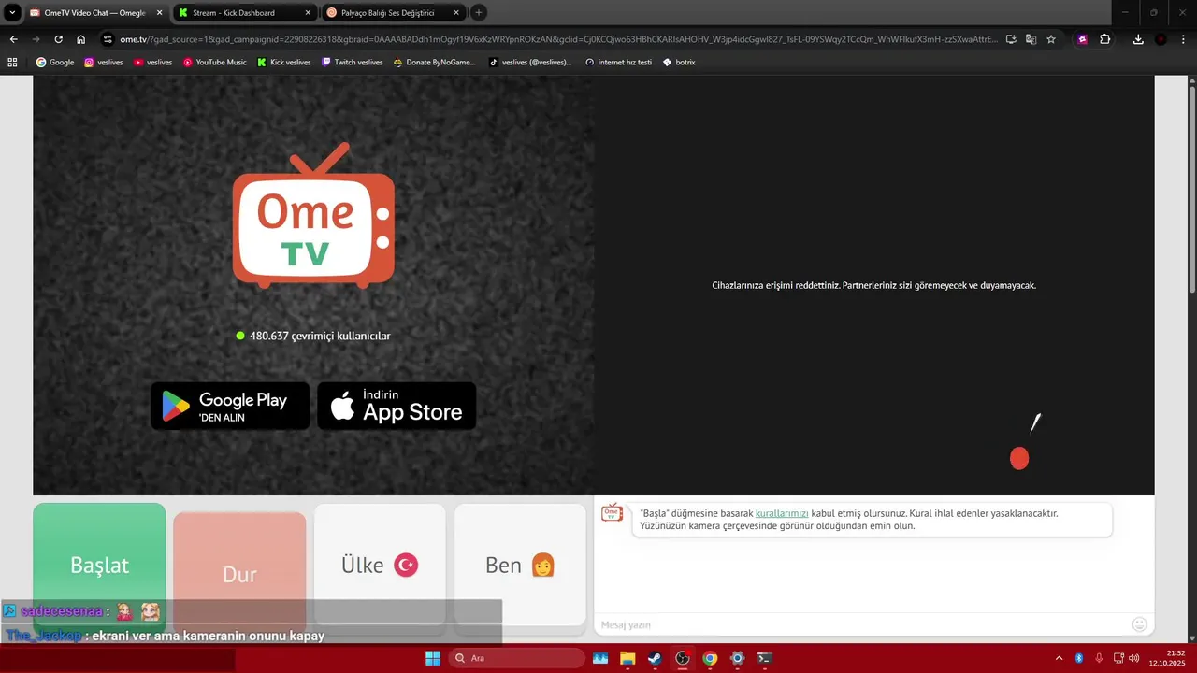Open the browser extensions puzzle menu
This screenshot has height=673, width=1197.
click(x=1105, y=39)
